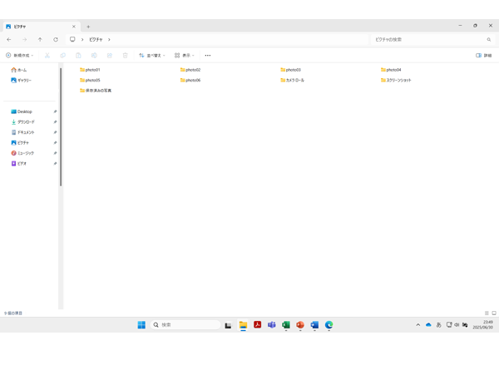Go up one folder level
499x370 pixels.
(x=40, y=39)
